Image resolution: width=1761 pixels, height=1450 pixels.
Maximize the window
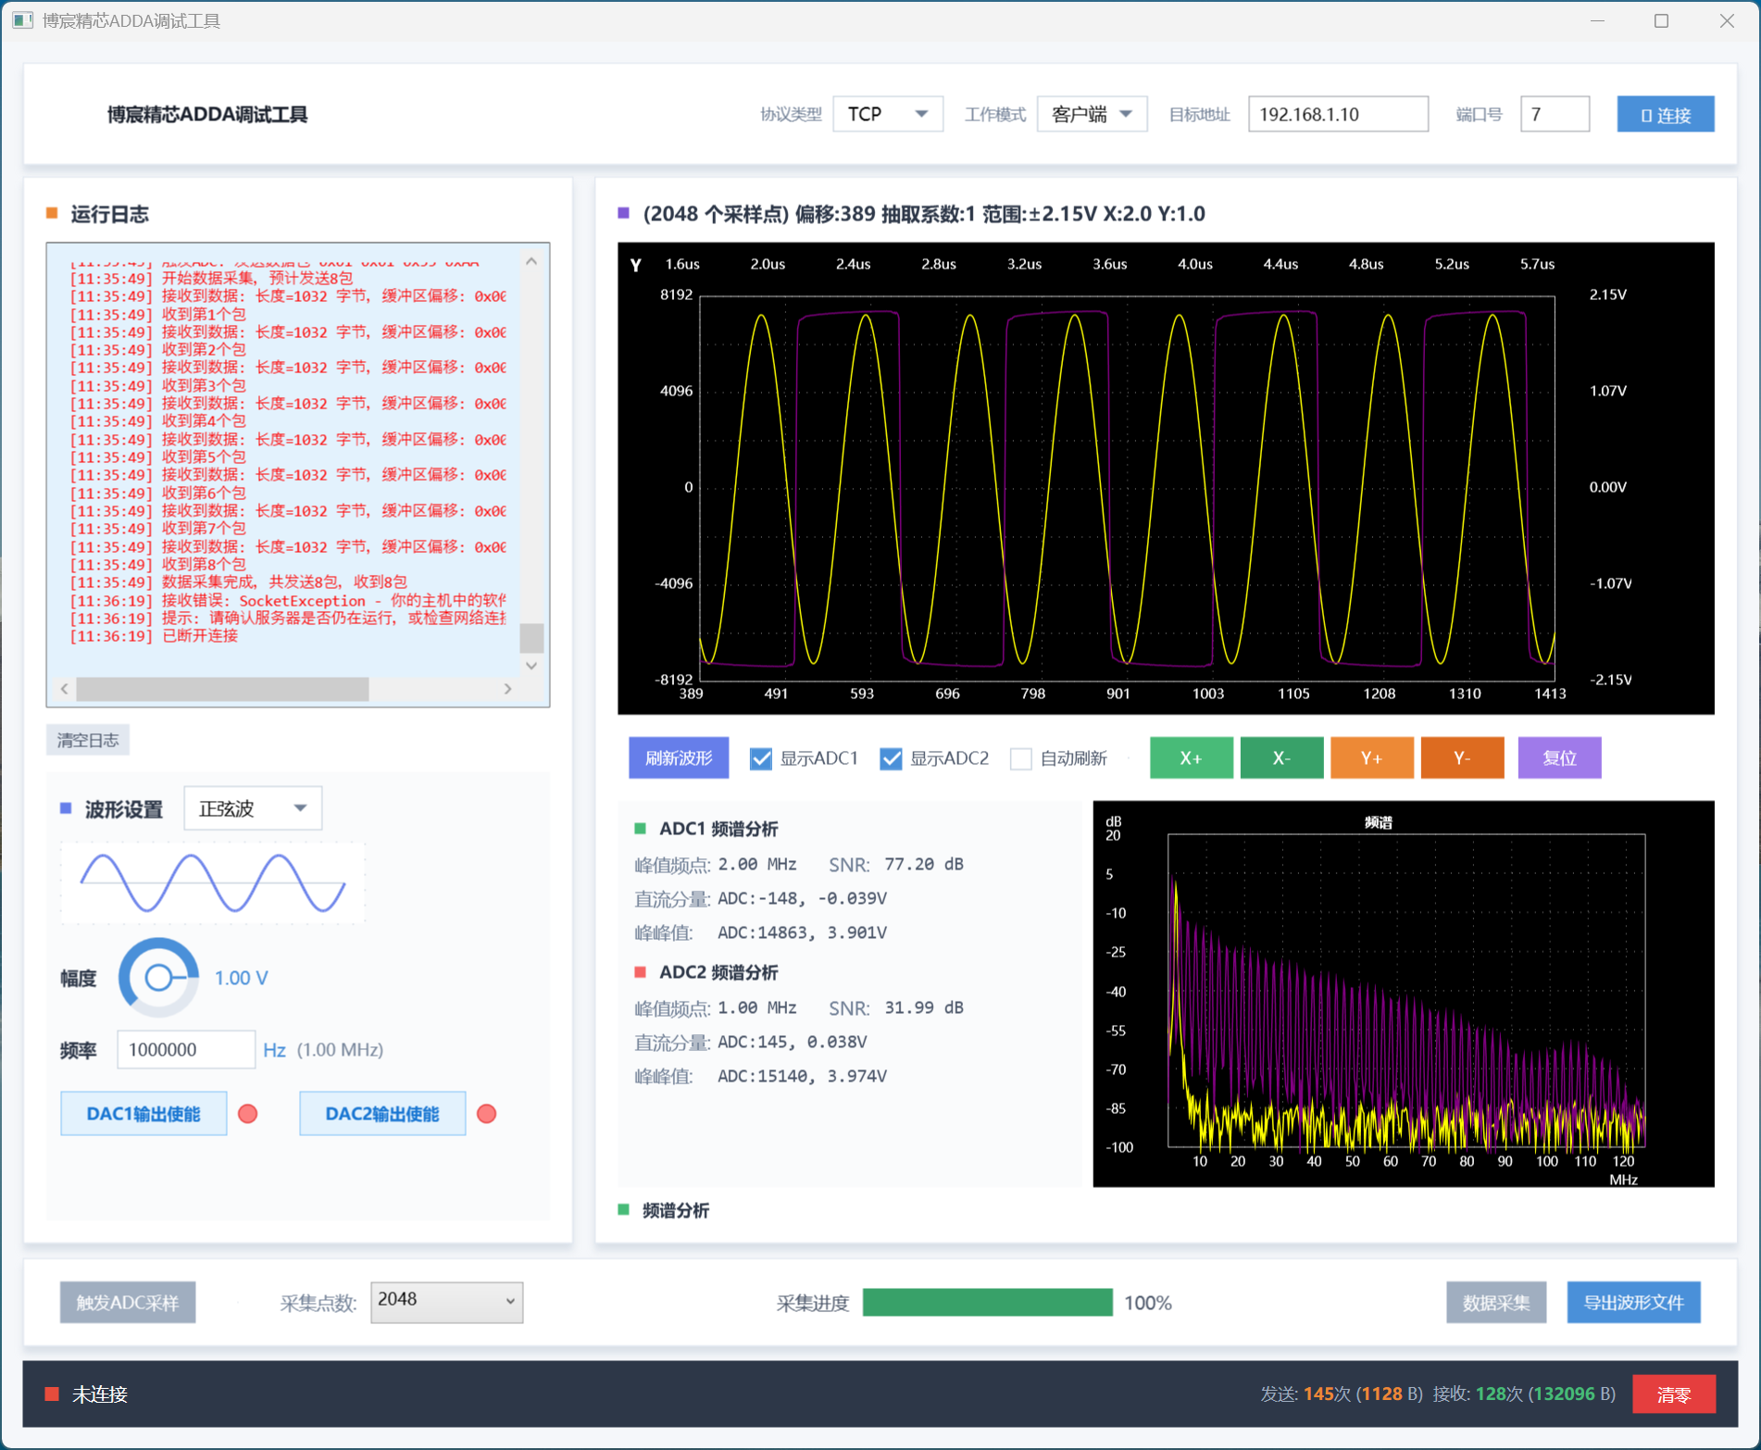click(1662, 20)
